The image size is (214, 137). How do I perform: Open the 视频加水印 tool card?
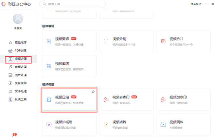pyautogui.click(x=184, y=100)
